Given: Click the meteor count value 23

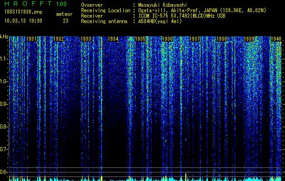Looking at the screenshot, I should [x=66, y=21].
